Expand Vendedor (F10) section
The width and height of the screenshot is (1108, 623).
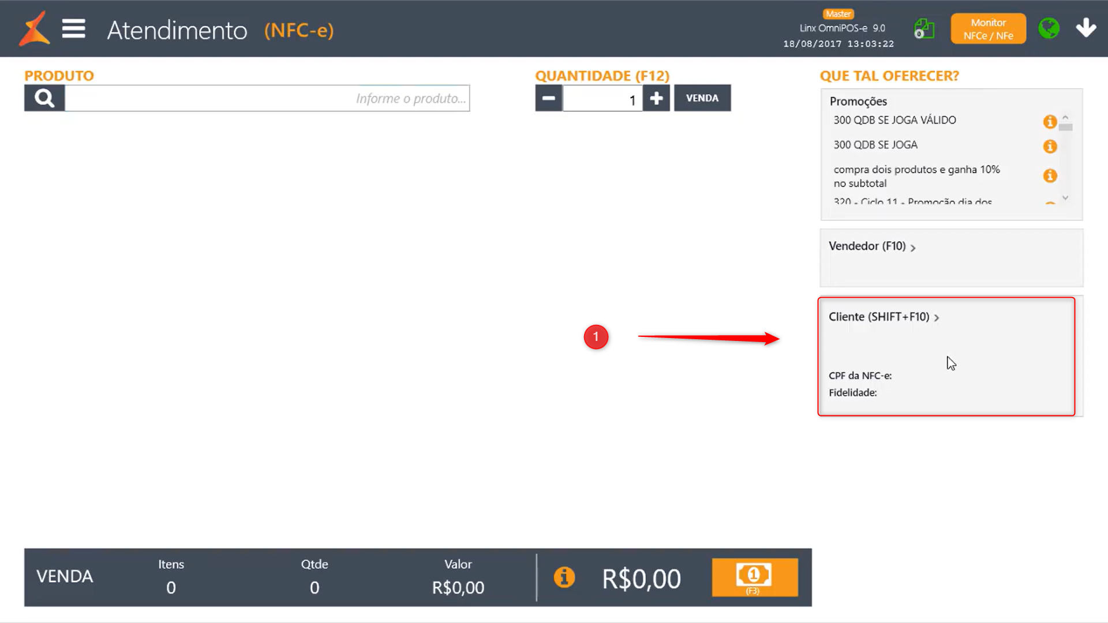(871, 246)
